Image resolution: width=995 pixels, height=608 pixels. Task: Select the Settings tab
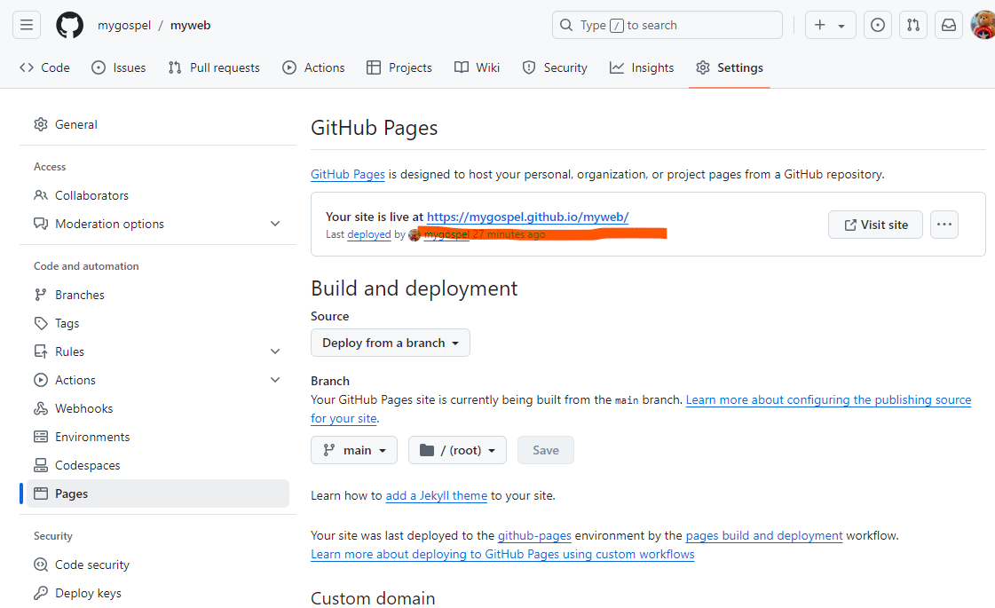pos(729,67)
